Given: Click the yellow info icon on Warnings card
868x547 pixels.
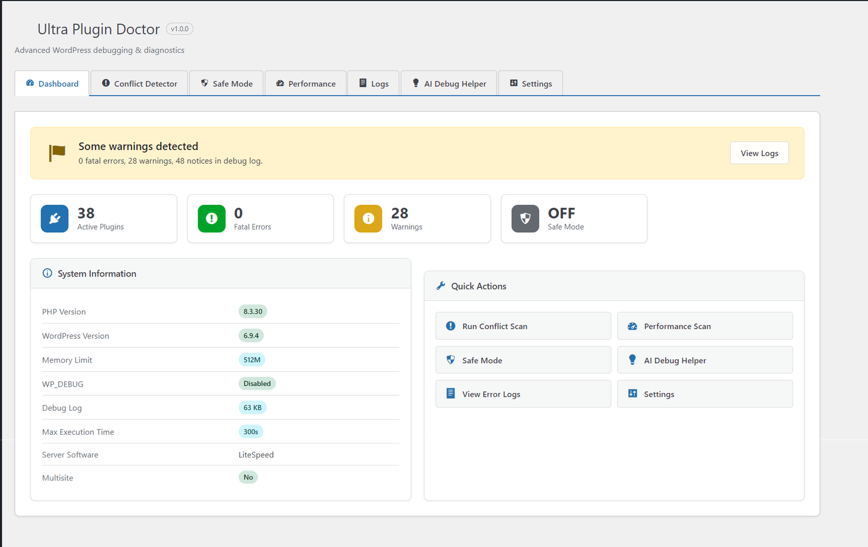Looking at the screenshot, I should [x=368, y=218].
